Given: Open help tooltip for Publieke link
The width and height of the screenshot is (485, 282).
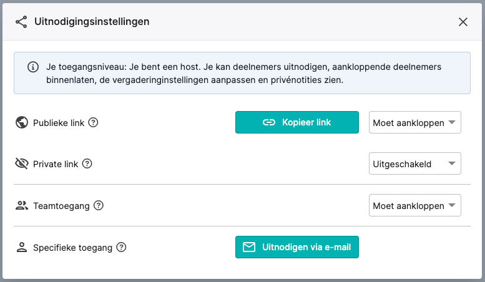Looking at the screenshot, I should (93, 122).
